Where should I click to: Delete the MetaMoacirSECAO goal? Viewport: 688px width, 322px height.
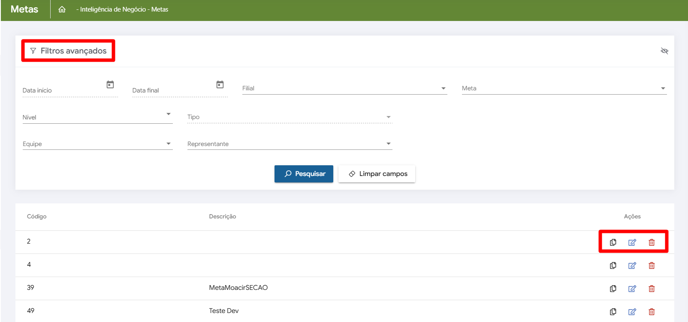[x=652, y=289]
